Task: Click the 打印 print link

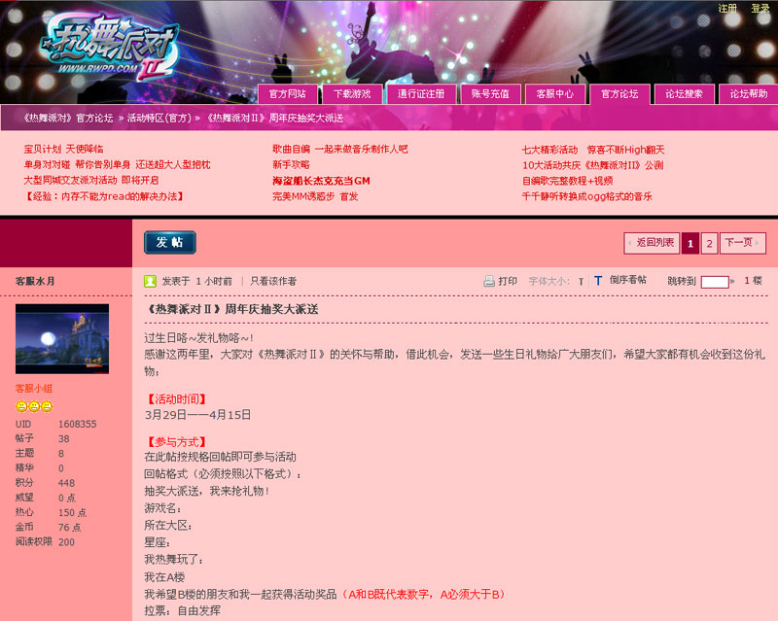Action: 508,281
